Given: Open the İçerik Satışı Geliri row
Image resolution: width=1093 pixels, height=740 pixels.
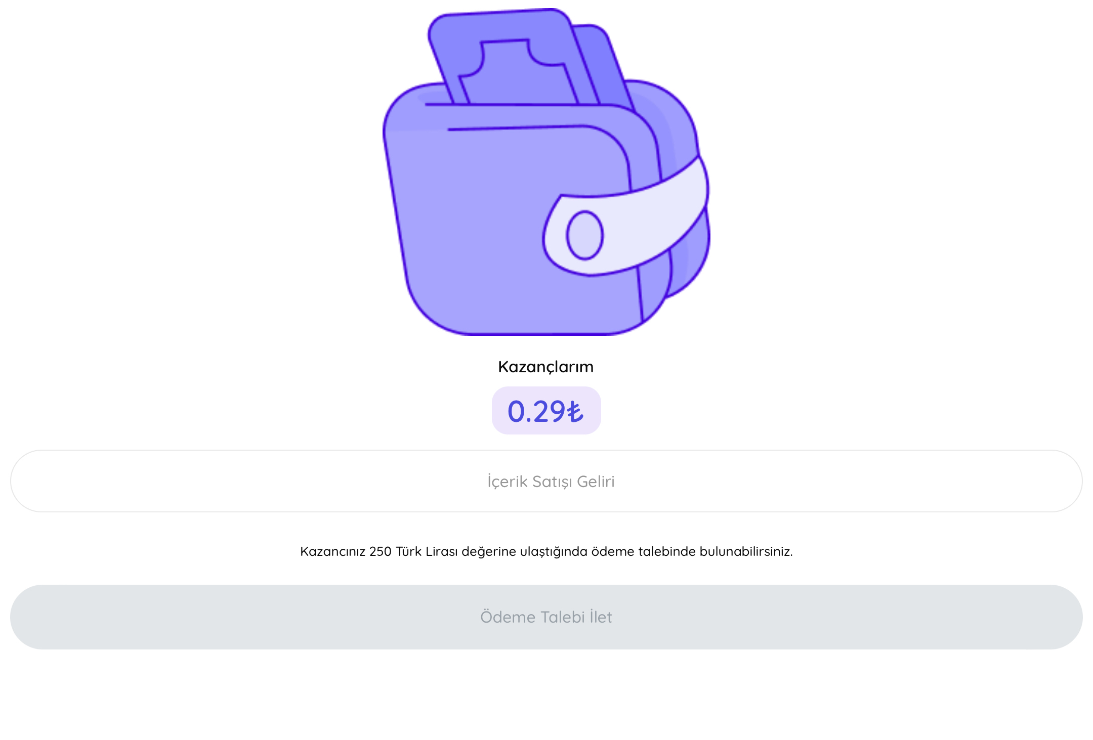Looking at the screenshot, I should pos(546,481).
